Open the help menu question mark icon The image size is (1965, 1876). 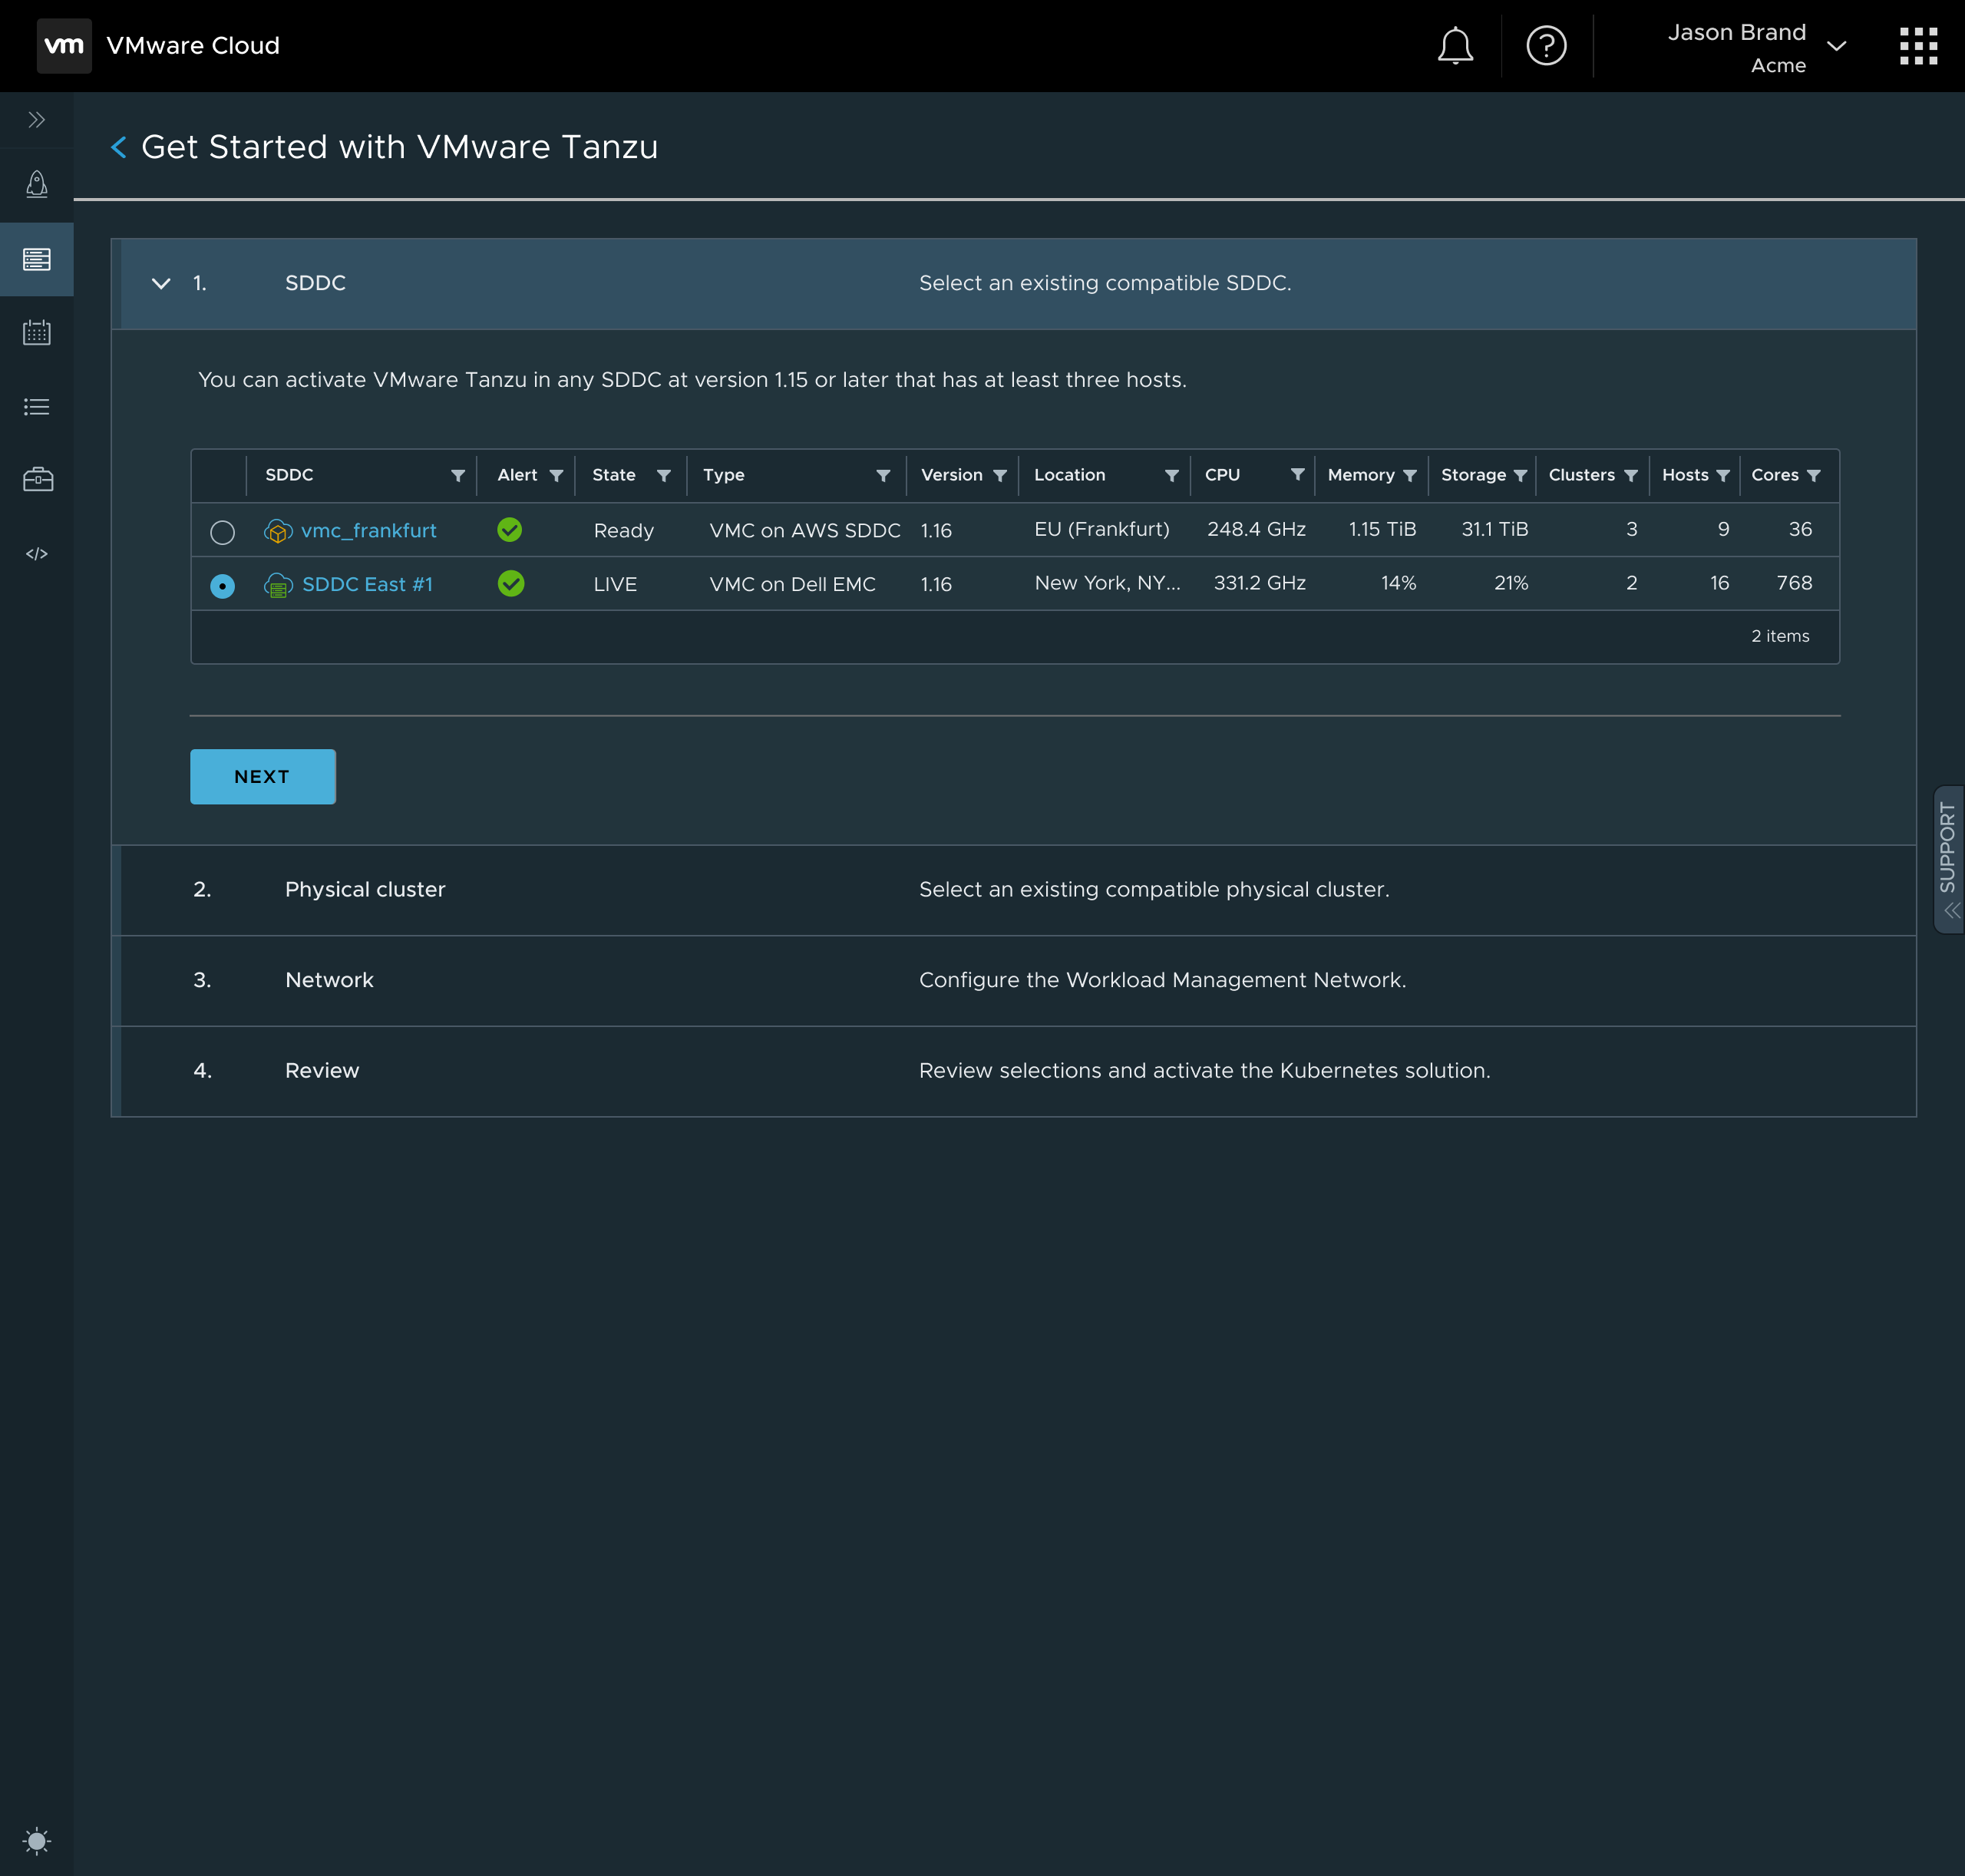(x=1544, y=45)
